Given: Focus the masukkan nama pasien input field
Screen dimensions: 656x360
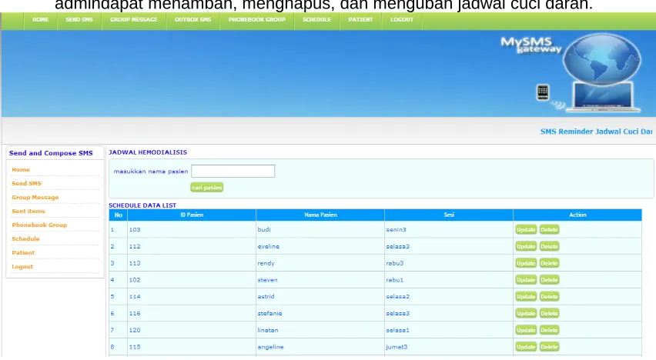Looking at the screenshot, I should (x=233, y=171).
